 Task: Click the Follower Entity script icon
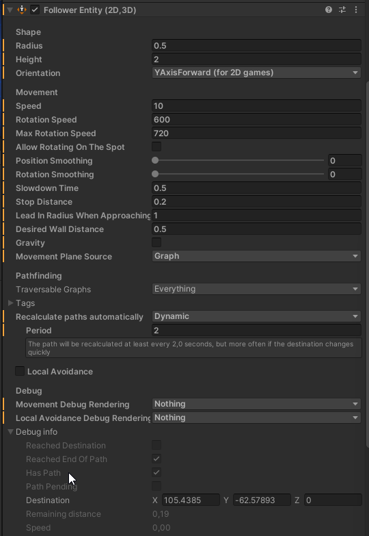point(22,10)
